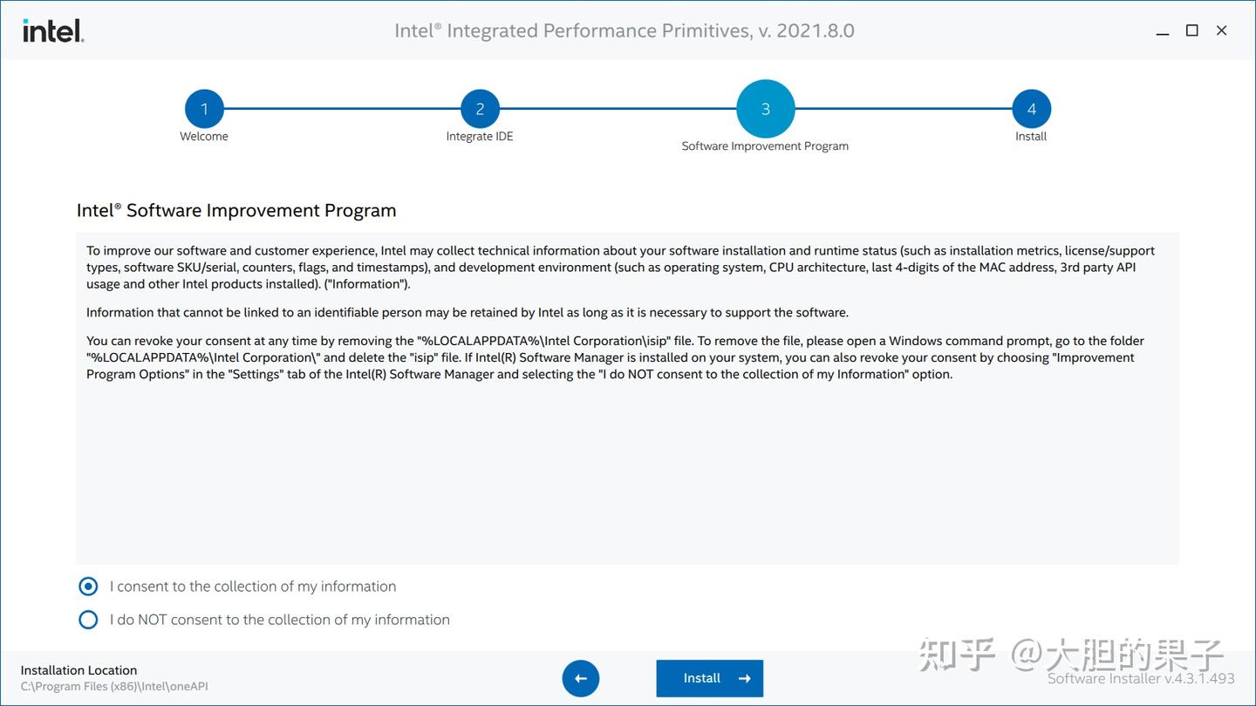Select the numbered circle for step 1
1256x706 pixels.
point(204,109)
